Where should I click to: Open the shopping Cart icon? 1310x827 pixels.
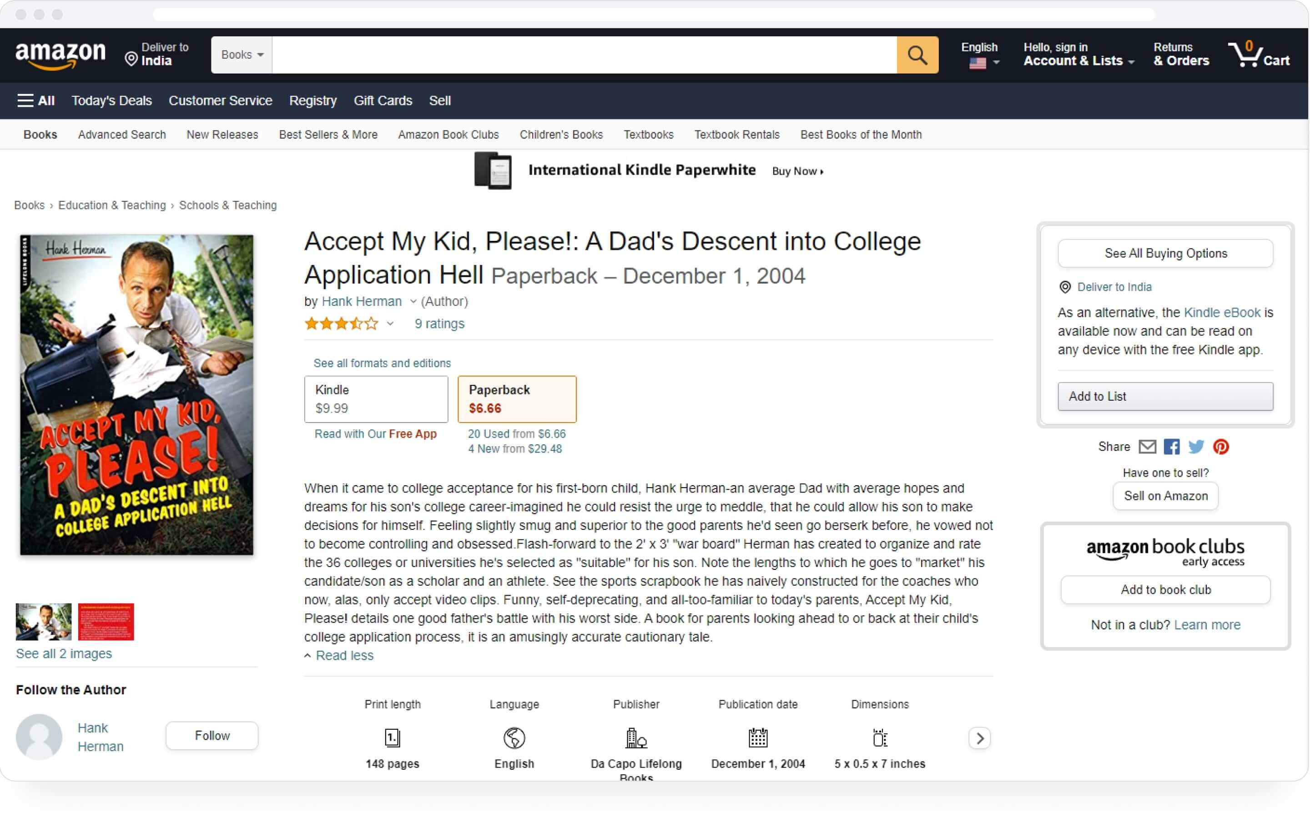1259,55
